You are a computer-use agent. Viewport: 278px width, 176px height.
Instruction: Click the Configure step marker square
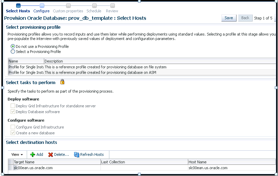pos(42,6)
